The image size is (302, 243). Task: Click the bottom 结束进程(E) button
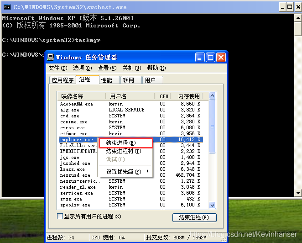point(194,217)
